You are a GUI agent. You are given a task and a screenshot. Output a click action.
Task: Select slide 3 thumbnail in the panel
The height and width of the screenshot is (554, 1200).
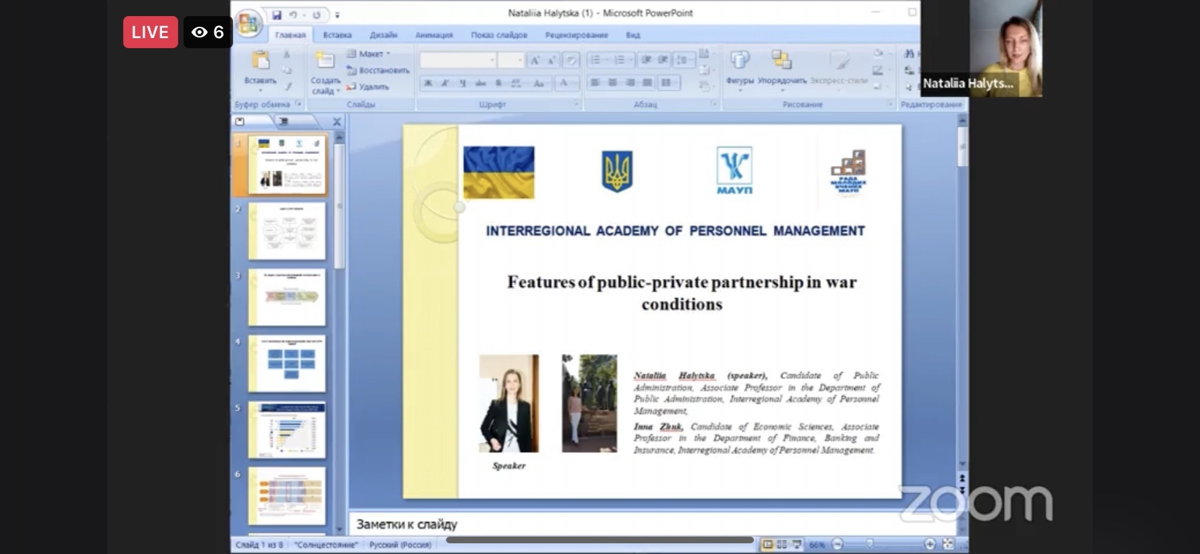point(287,297)
